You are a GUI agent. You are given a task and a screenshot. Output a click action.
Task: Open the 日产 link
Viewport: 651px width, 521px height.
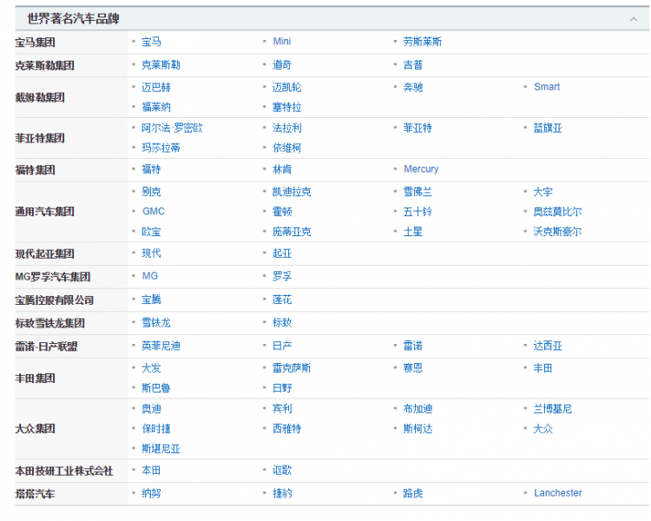(x=282, y=346)
